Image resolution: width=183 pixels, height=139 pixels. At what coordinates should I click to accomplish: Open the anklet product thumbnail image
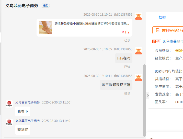click(45, 28)
